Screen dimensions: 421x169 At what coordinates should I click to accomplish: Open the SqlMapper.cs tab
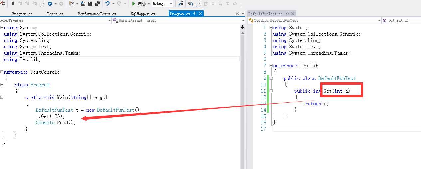point(143,14)
